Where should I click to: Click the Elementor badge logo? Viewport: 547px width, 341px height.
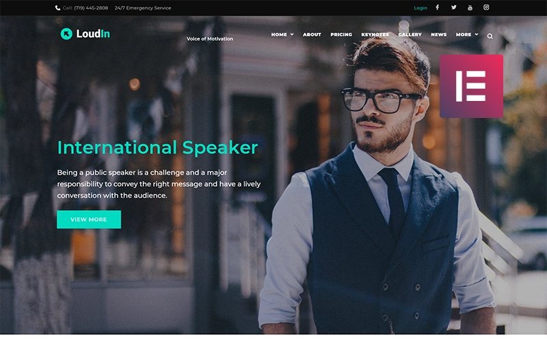[x=471, y=86]
